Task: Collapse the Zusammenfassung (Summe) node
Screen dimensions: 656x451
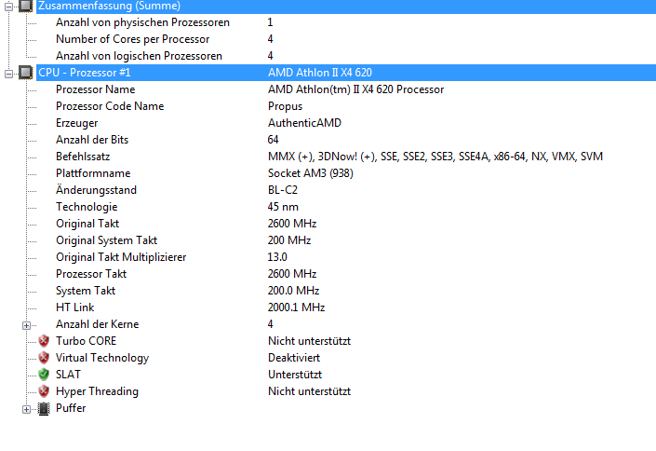Action: click(8, 7)
